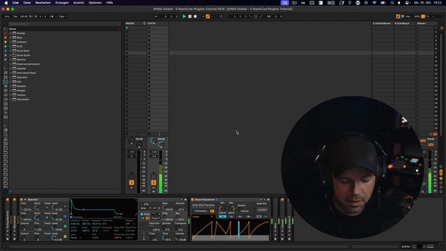
Task: Expand the Drum Rack folder
Action: point(10,51)
